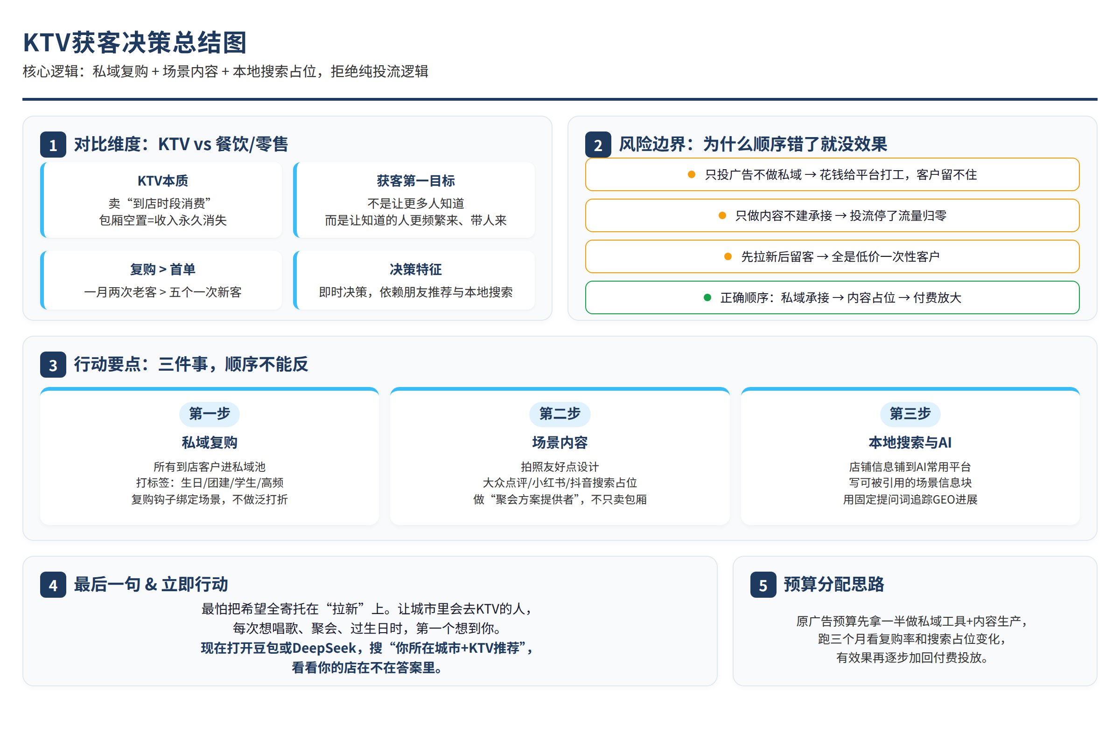Screen dimensions: 1120x746
Task: Click the heading 最后一句 & 立即行动
Action: 151,585
